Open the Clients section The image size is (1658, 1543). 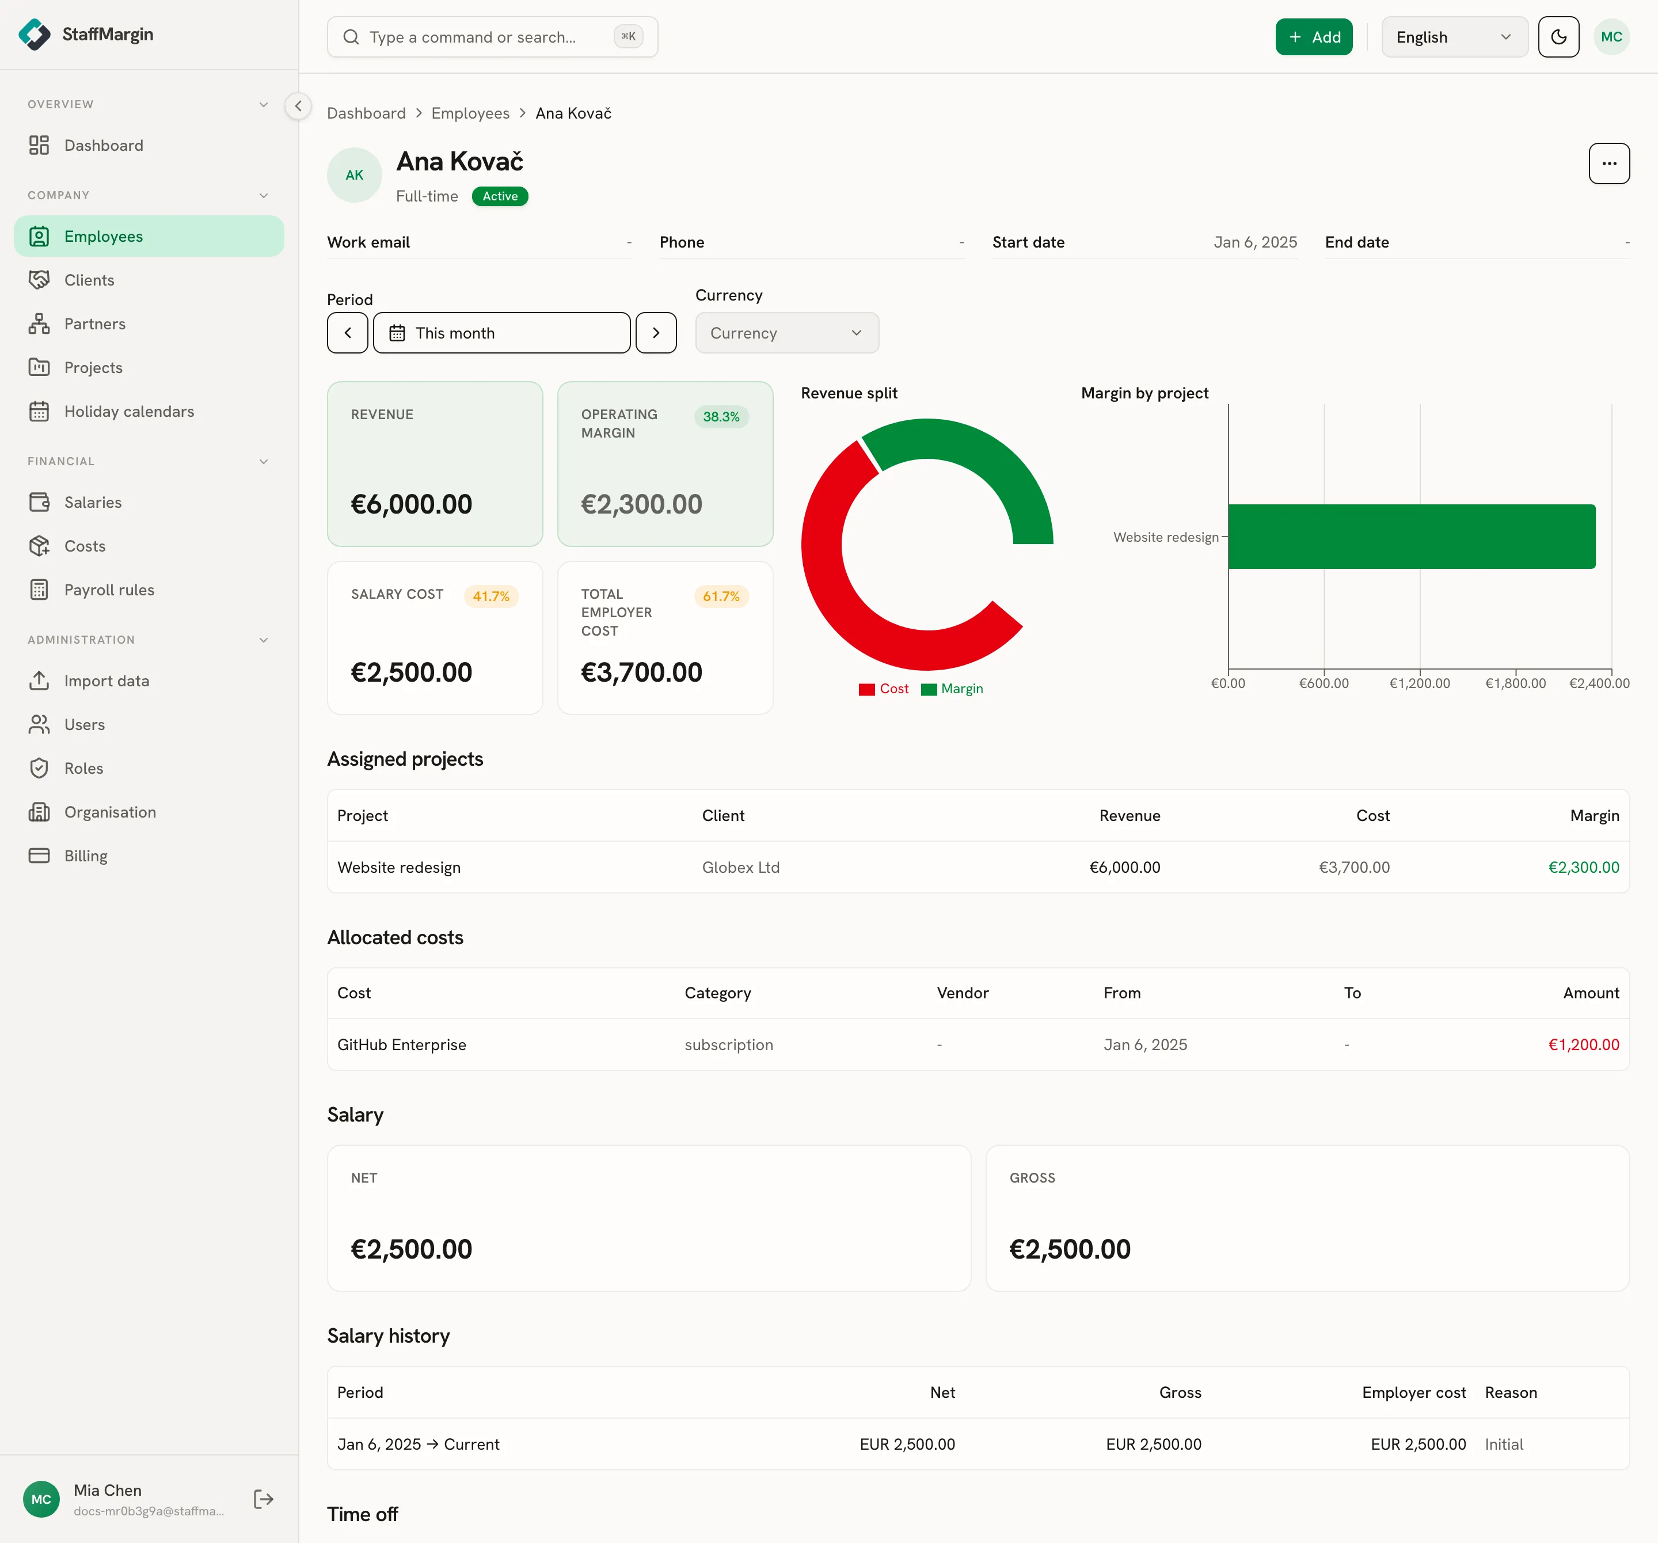[149, 279]
